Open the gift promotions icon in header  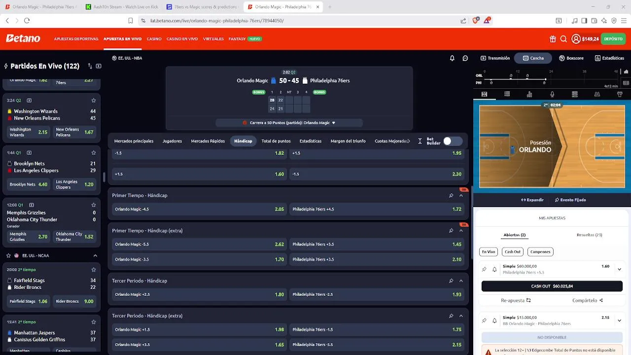tap(553, 39)
